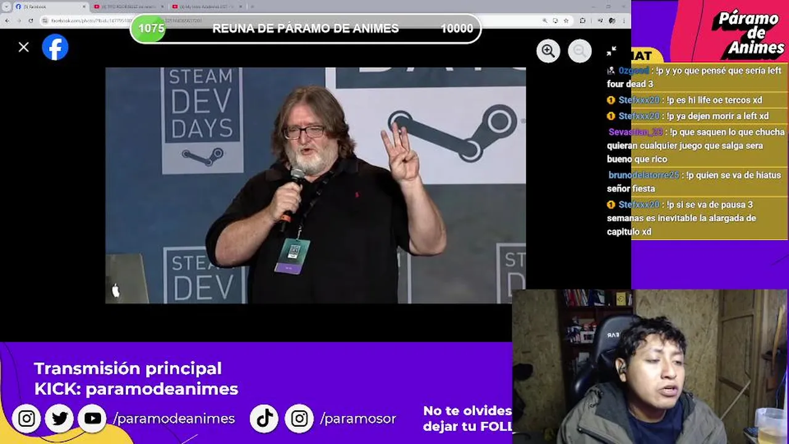Go forward in the browser
Screen dimensions: 789x444
[19, 20]
